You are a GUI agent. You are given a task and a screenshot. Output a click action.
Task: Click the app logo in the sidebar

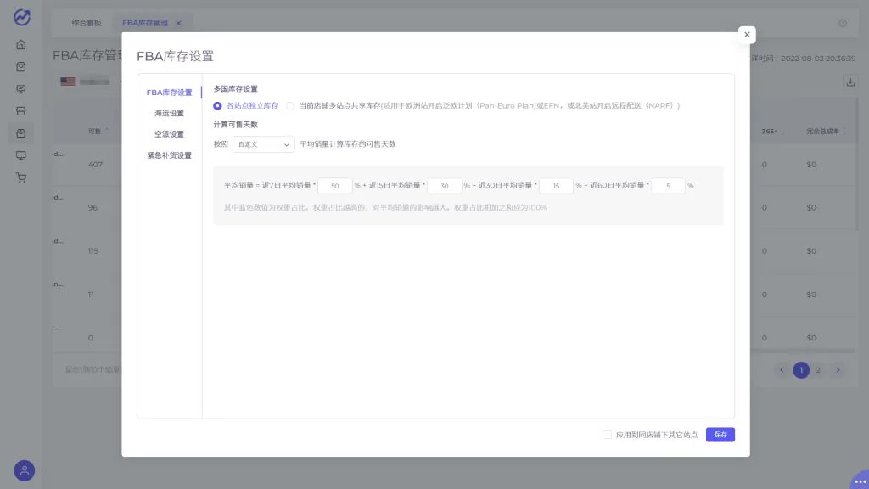[21, 17]
